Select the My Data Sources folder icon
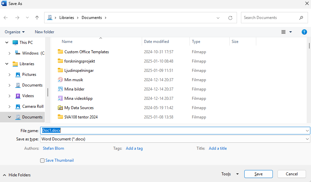This screenshot has height=182, width=311. (x=60, y=108)
